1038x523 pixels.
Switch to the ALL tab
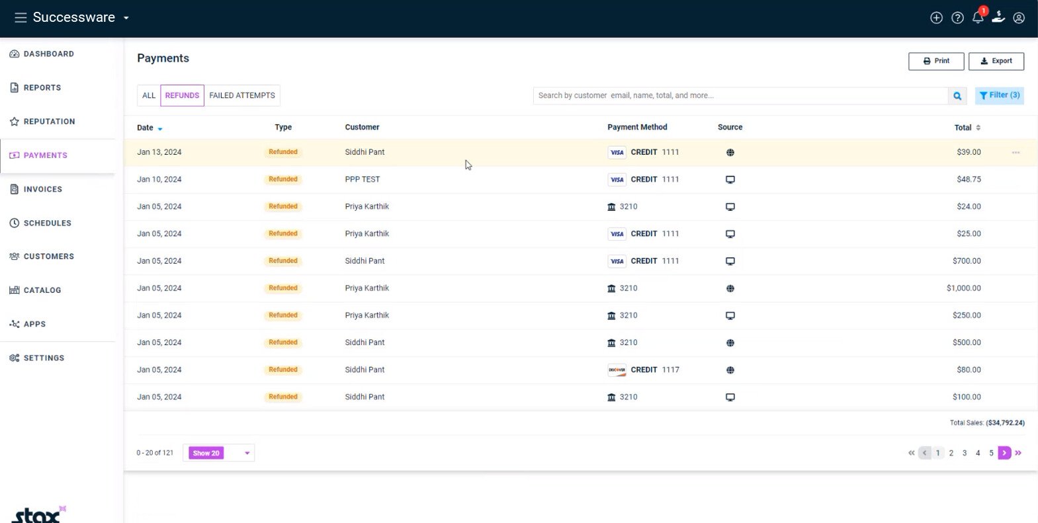(149, 95)
